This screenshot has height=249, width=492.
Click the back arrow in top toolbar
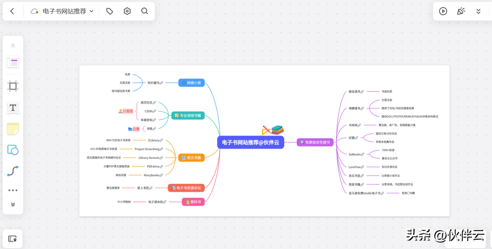coord(12,11)
